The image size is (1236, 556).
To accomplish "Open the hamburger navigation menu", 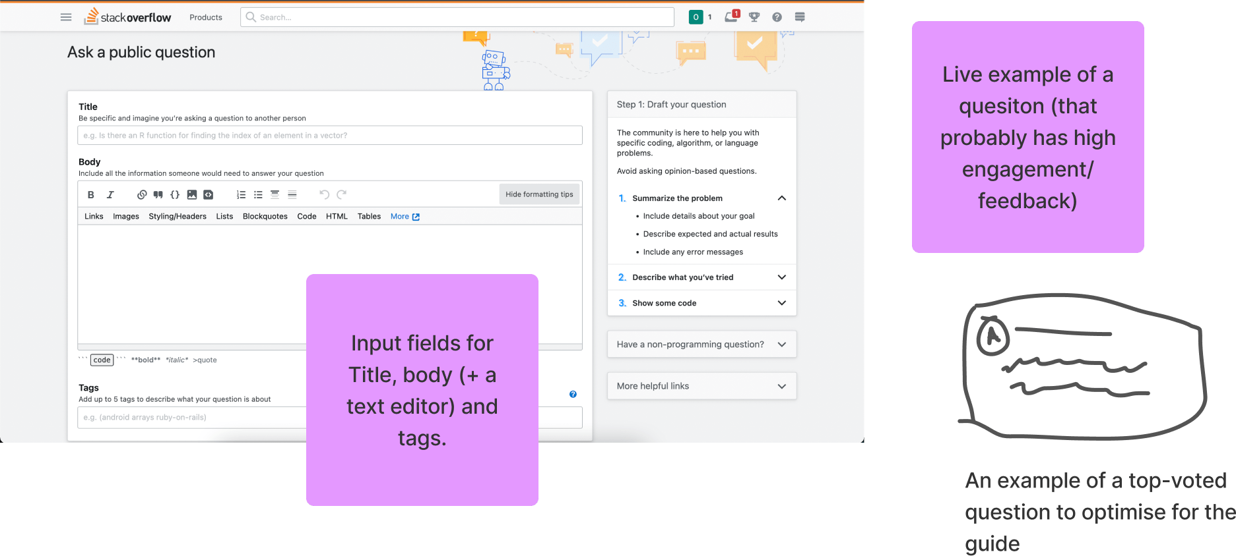I will click(x=66, y=17).
